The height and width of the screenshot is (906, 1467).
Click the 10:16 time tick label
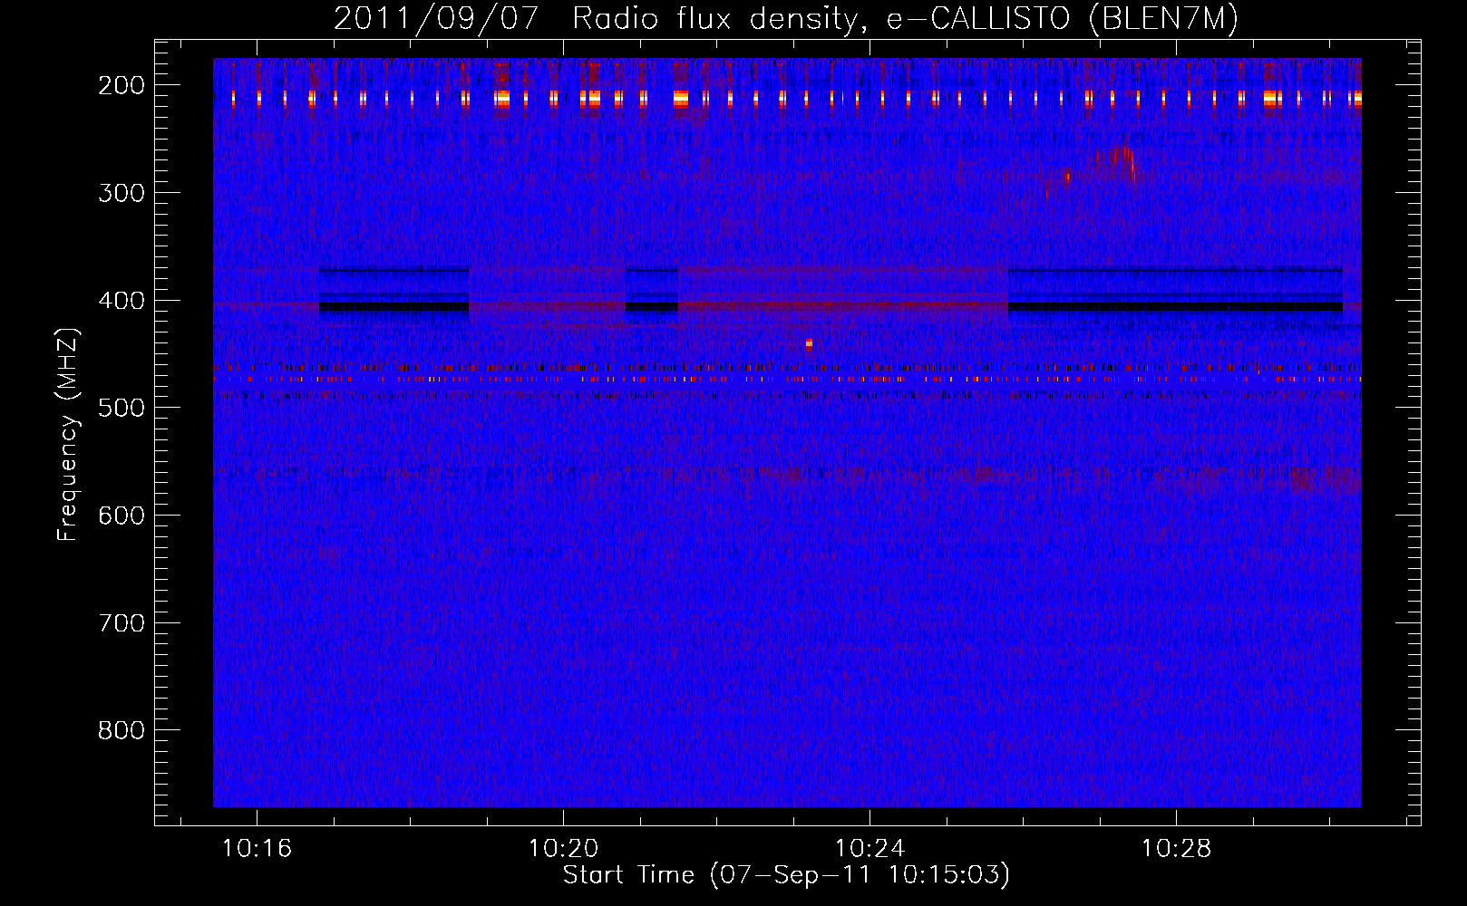pyautogui.click(x=257, y=849)
